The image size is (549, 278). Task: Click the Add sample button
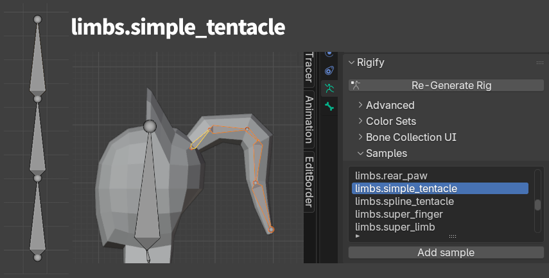point(446,252)
